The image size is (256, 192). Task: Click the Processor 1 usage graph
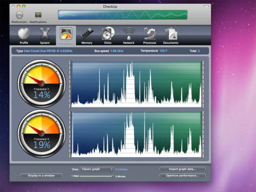137,84
